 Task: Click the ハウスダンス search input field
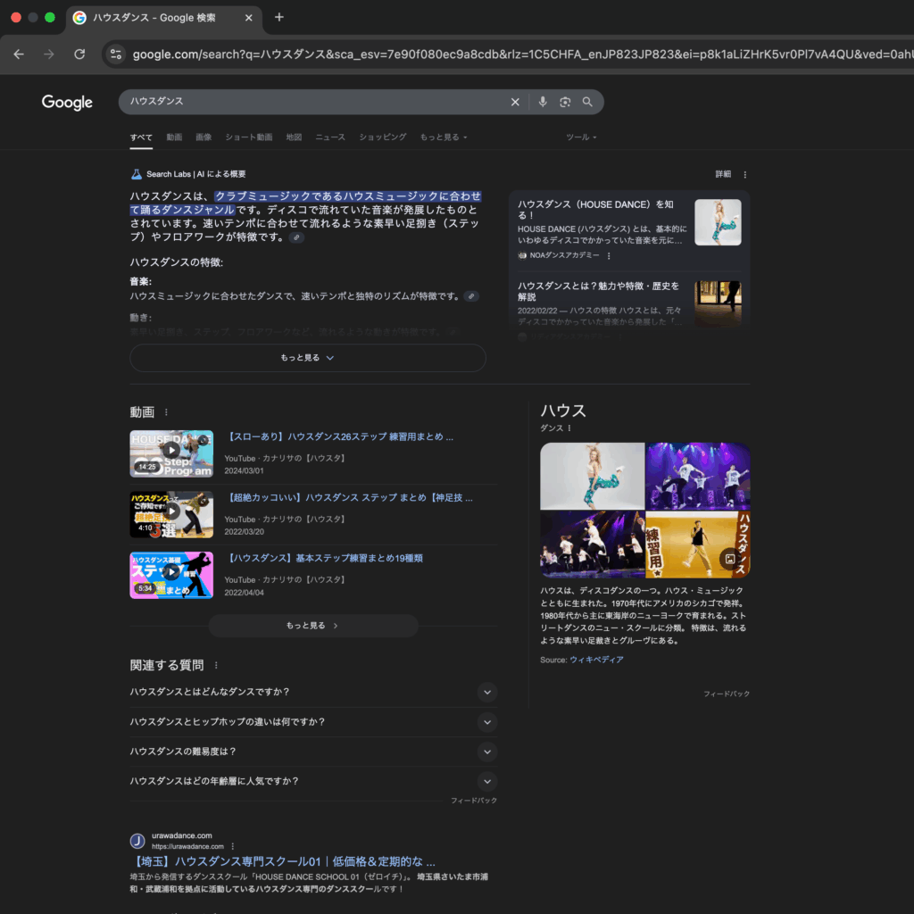click(312, 102)
